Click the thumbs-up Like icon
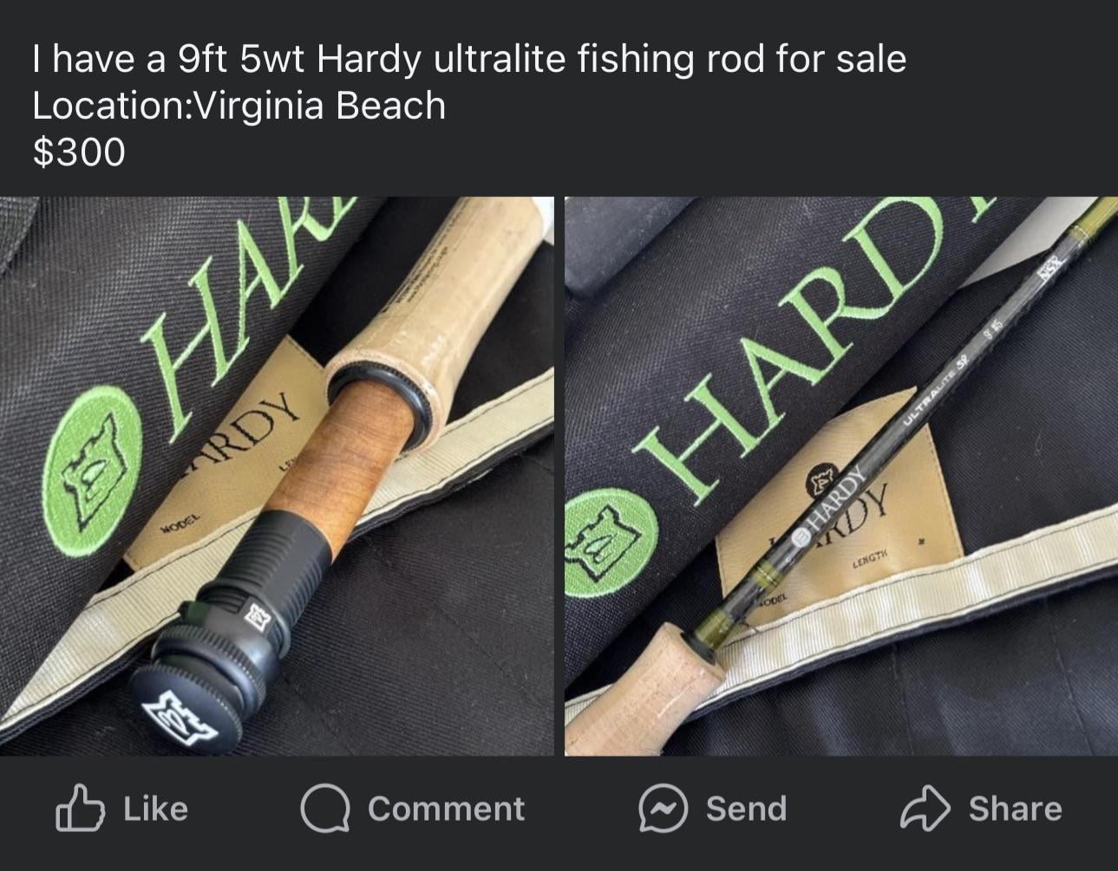The height and width of the screenshot is (871, 1118). (x=80, y=808)
